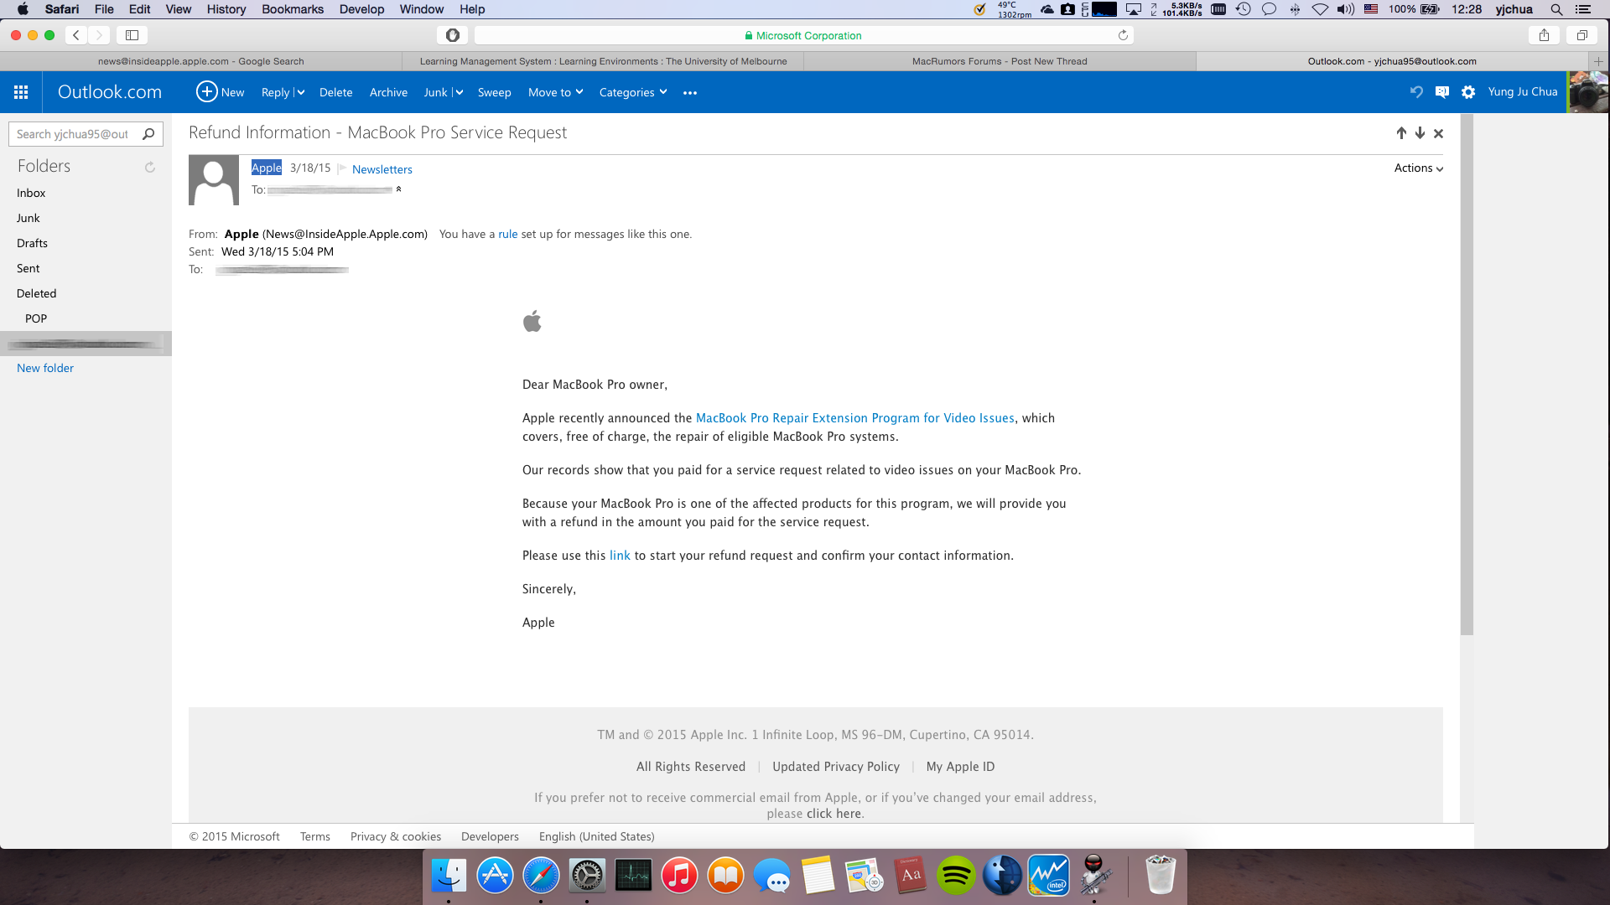The image size is (1610, 905).
Task: Open the Drafts folder
Action: [x=32, y=243]
